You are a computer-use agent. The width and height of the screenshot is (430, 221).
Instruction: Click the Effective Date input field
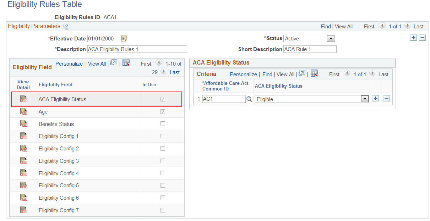[104, 38]
